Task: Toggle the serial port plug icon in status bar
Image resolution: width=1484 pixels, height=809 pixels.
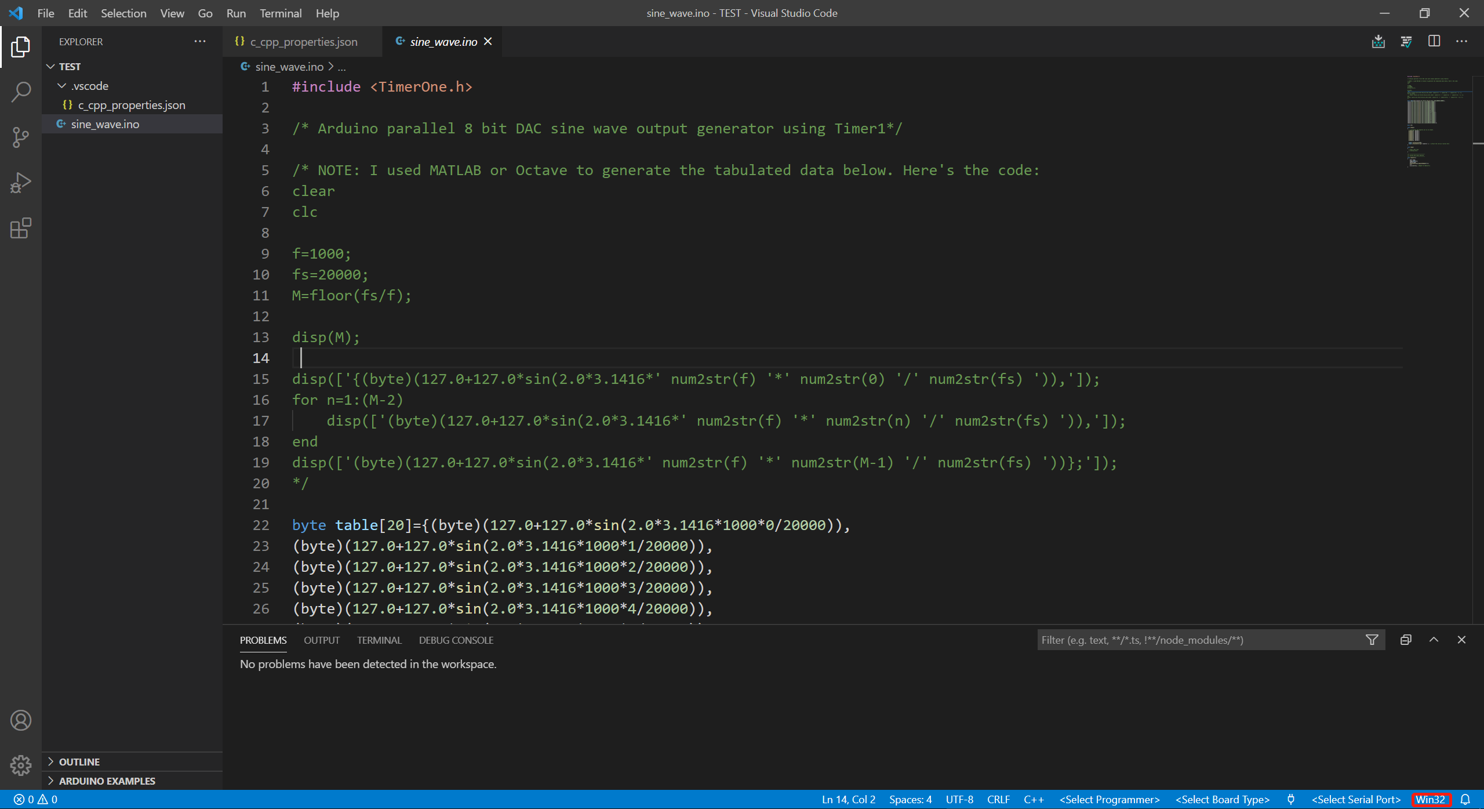Action: pyautogui.click(x=1290, y=799)
